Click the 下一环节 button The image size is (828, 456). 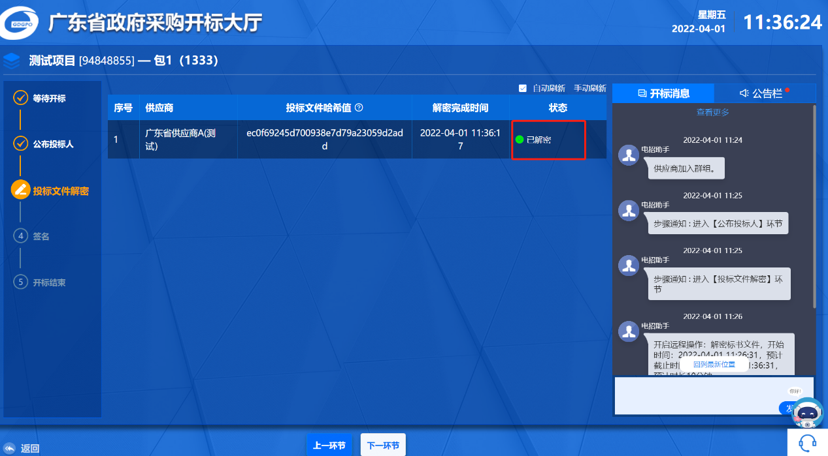383,446
